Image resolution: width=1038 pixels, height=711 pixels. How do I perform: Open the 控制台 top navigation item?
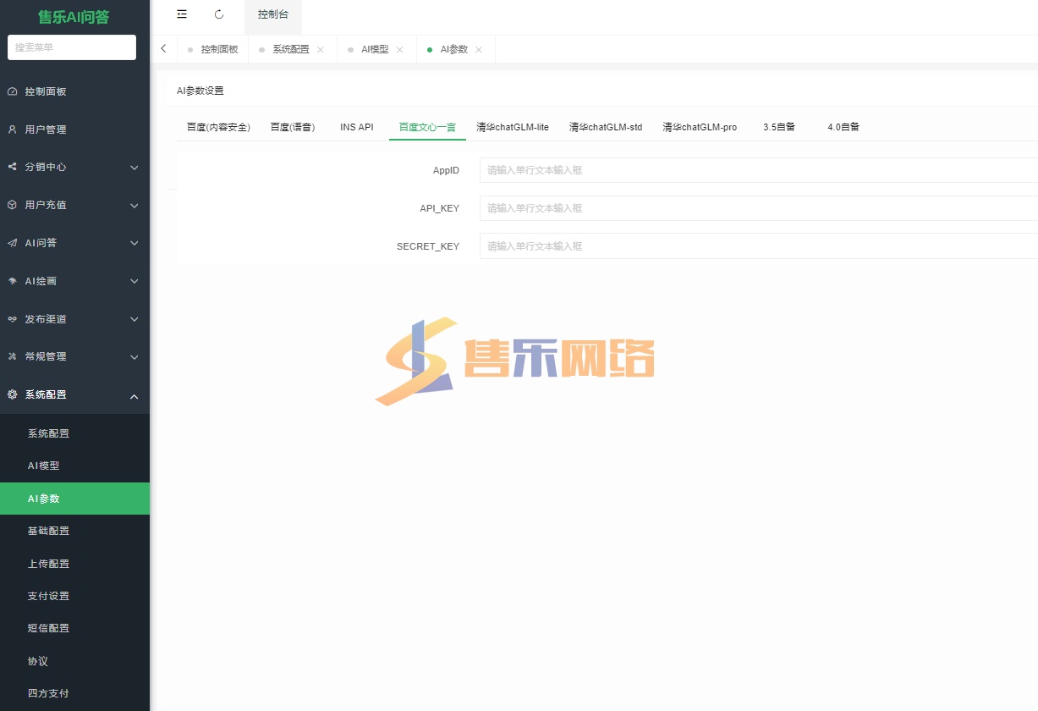click(x=272, y=14)
